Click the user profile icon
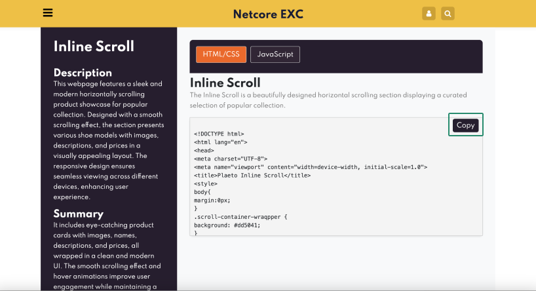Viewport: 536px width, 291px height. tap(429, 14)
